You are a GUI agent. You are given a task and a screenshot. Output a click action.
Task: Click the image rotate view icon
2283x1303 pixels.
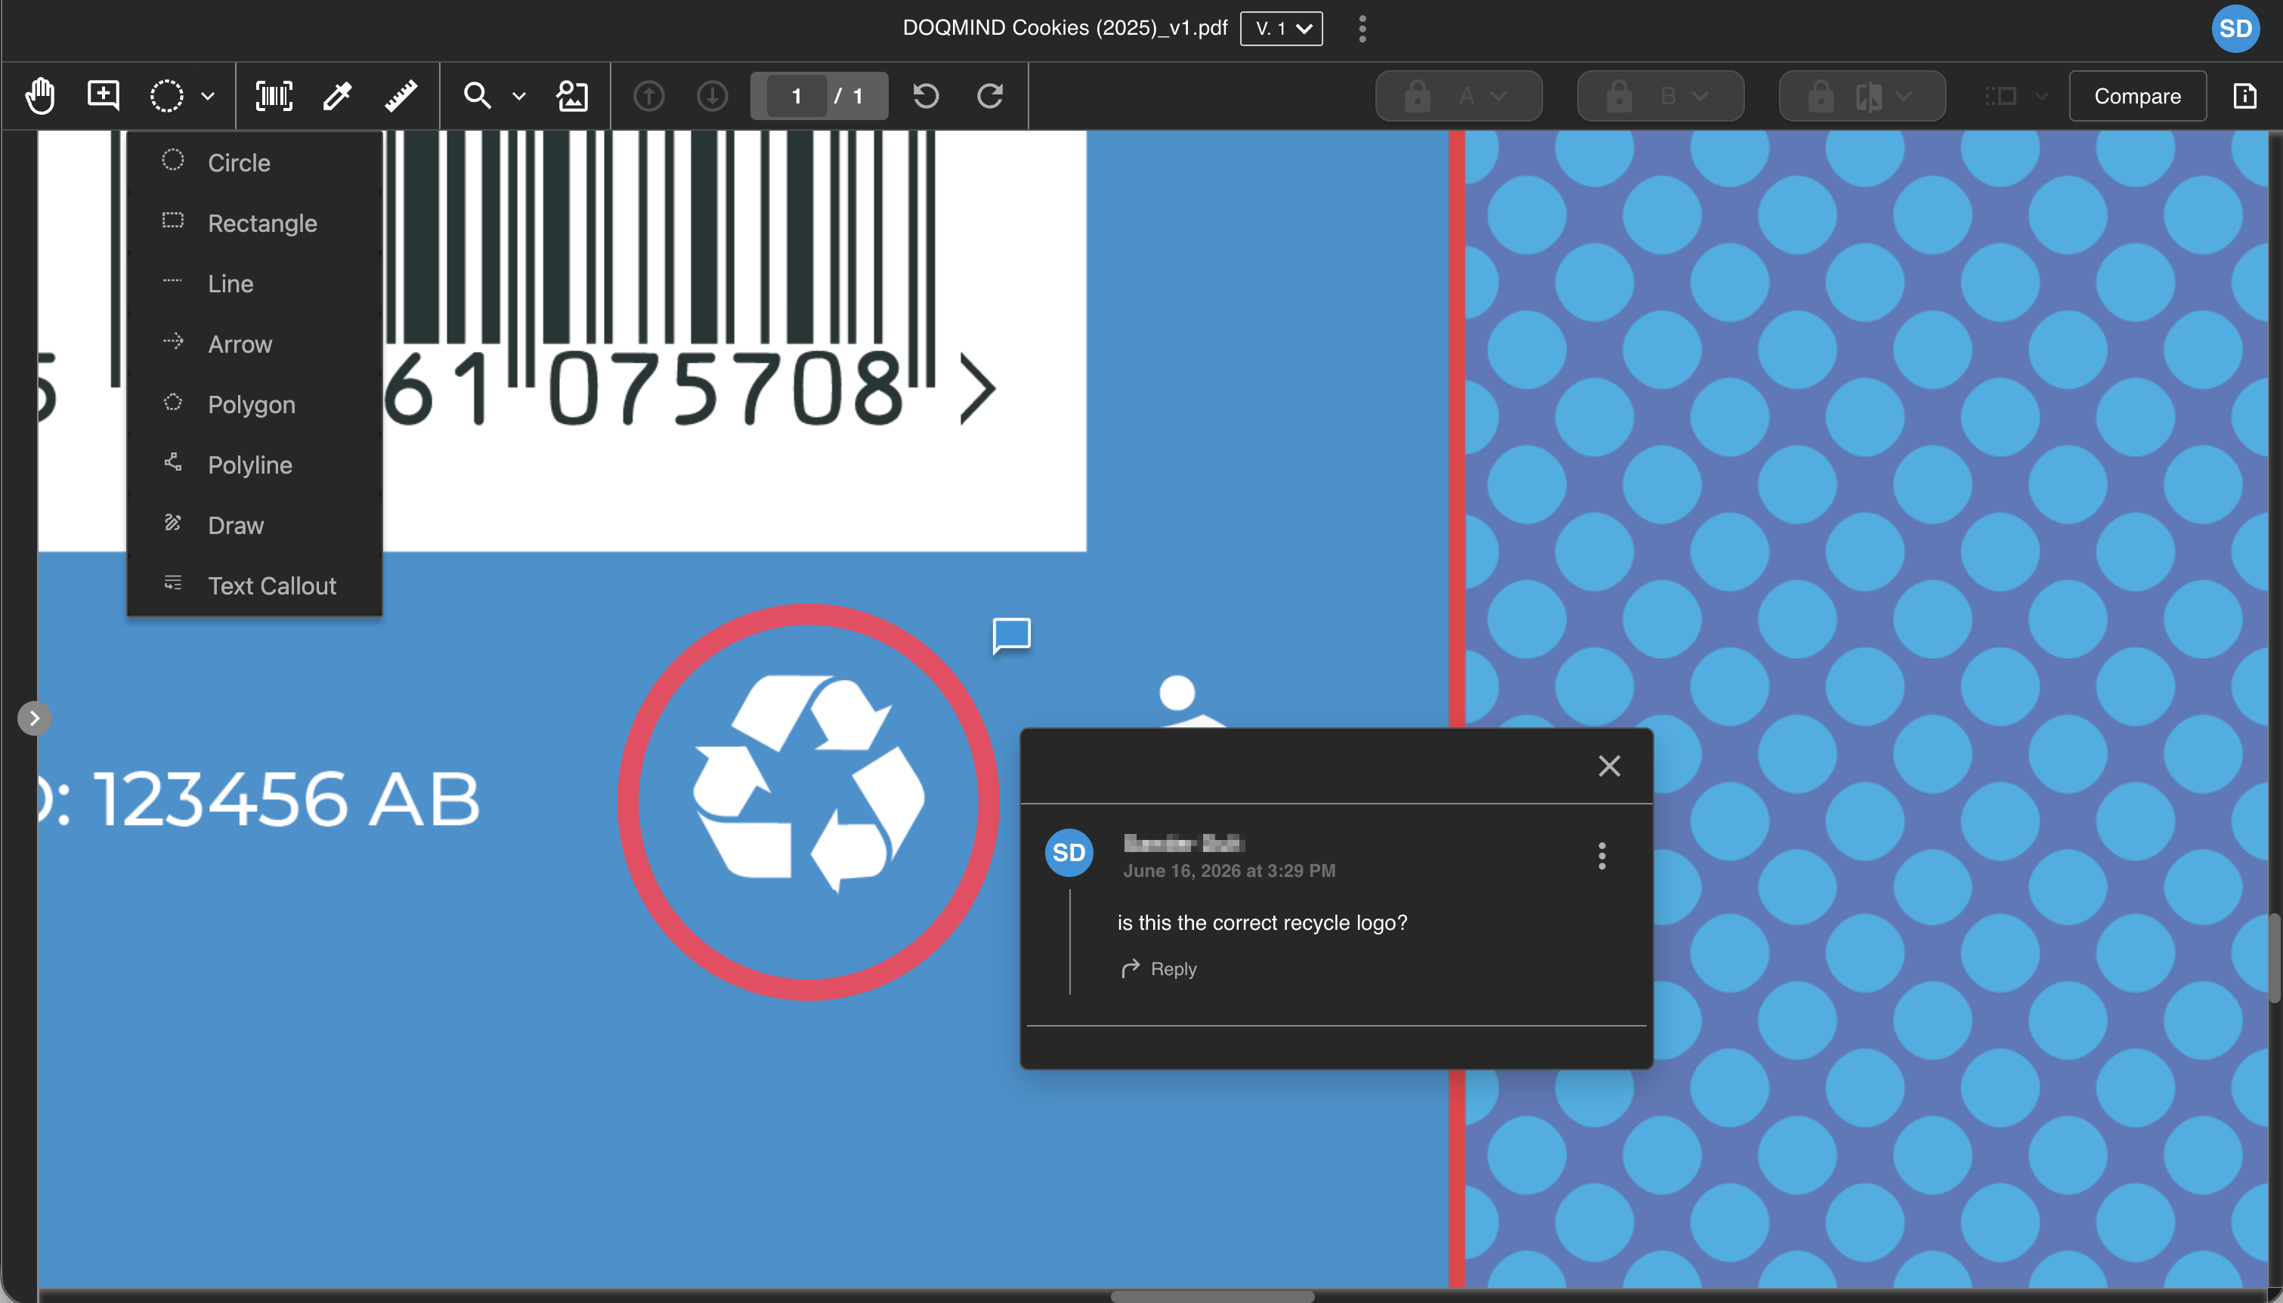click(x=572, y=96)
